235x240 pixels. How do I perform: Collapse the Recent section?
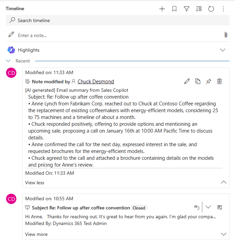(9, 61)
